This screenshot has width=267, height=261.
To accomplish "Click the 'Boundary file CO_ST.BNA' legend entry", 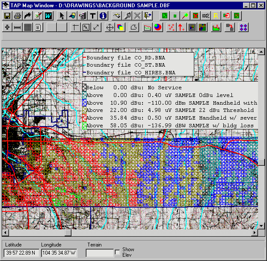I will [124, 65].
